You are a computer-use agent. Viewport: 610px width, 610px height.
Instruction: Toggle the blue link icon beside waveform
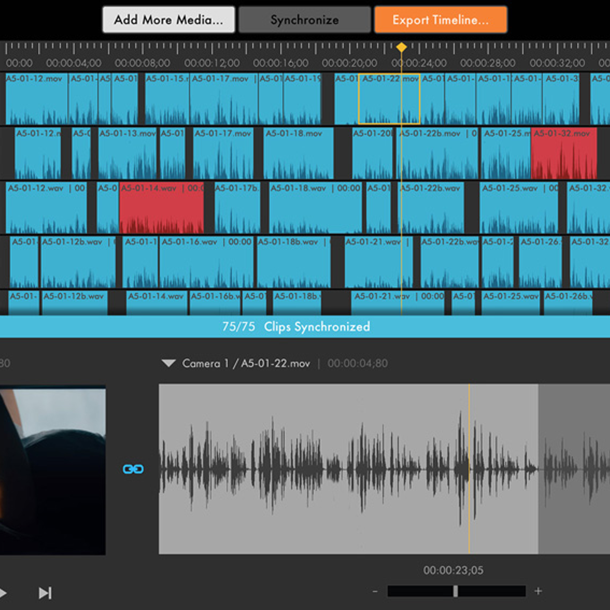point(133,469)
